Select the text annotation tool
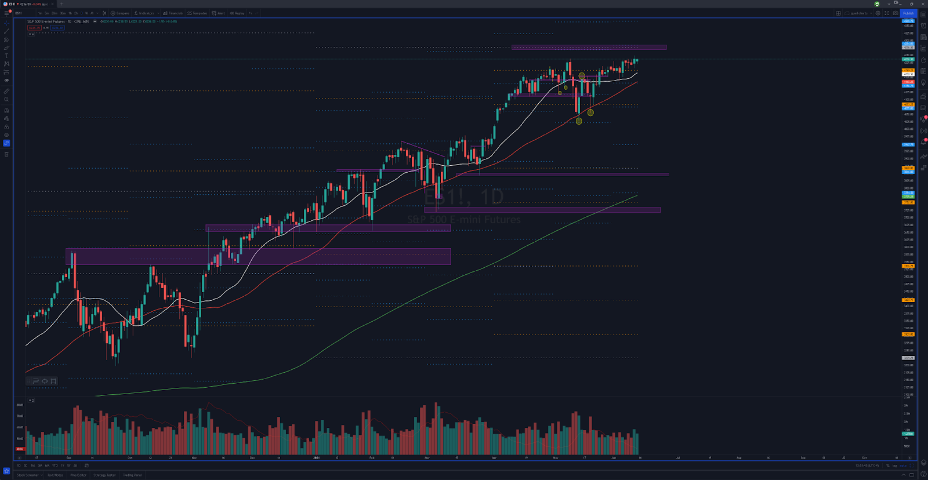The image size is (928, 480). 6,56
